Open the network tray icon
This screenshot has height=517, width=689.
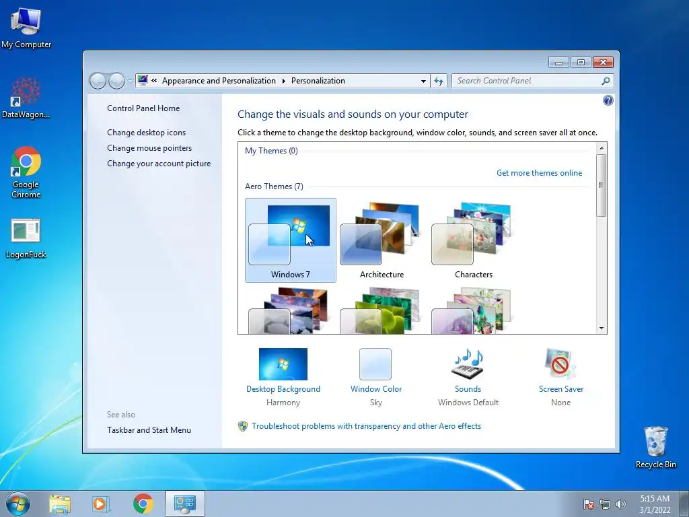click(x=605, y=504)
